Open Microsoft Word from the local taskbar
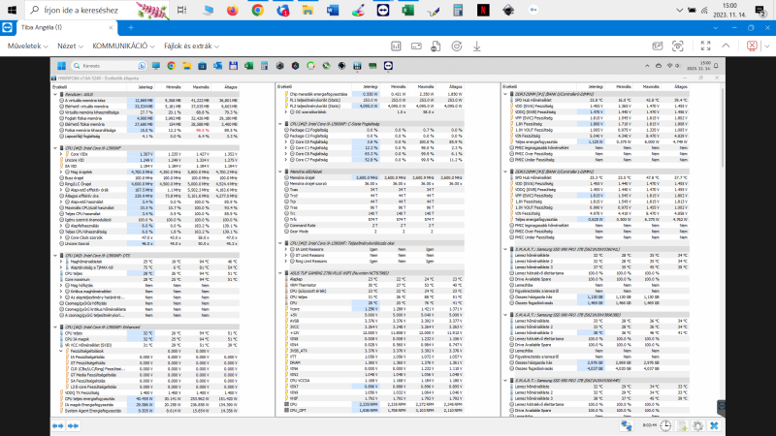Screen dimensions: 776x436 [x=333, y=10]
